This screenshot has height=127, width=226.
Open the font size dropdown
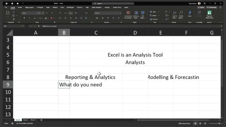pos(43,13)
